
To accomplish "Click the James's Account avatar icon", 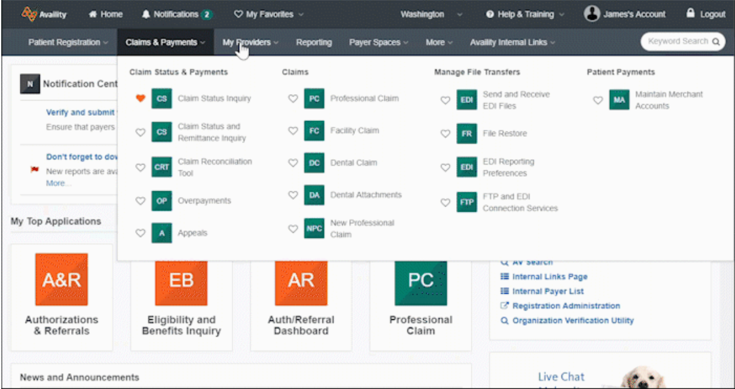I will coord(592,14).
